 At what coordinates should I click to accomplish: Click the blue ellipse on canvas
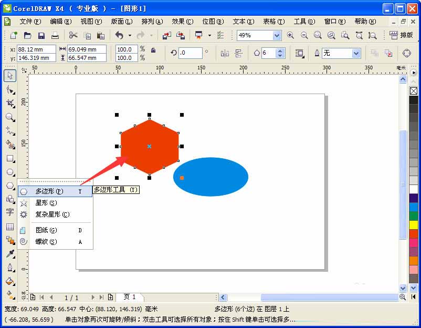211,177
